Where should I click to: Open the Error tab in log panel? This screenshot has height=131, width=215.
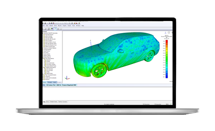[x=47, y=102]
